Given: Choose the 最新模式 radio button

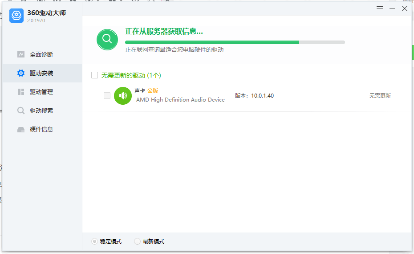Looking at the screenshot, I should pyautogui.click(x=137, y=242).
